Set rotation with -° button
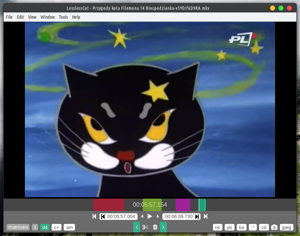The image size is (300, 236). pos(252,227)
